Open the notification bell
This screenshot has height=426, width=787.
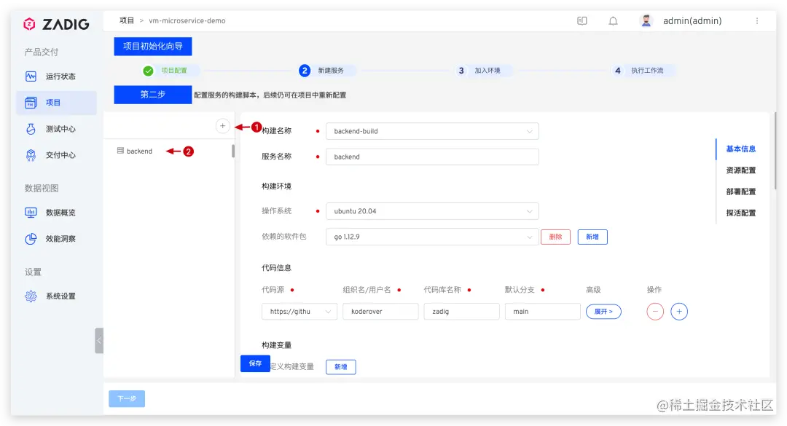point(613,21)
